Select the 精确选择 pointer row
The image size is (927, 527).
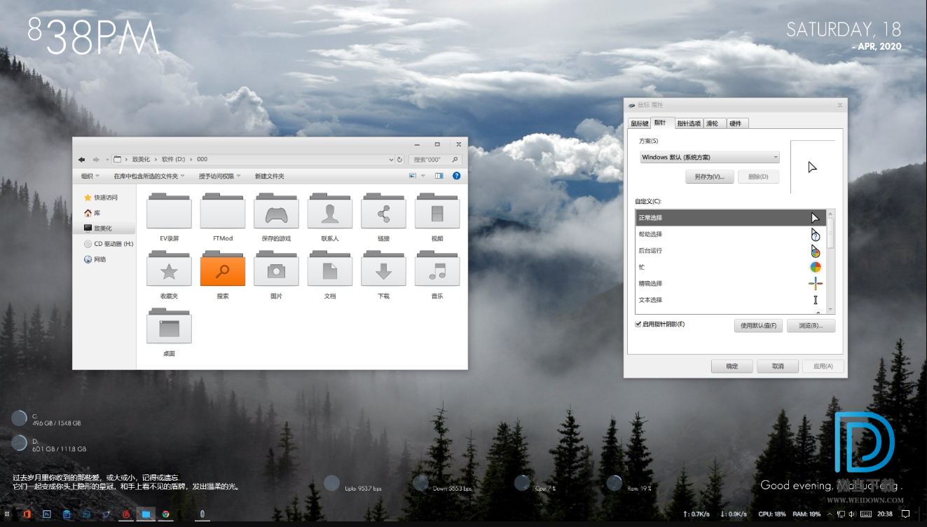[731, 283]
